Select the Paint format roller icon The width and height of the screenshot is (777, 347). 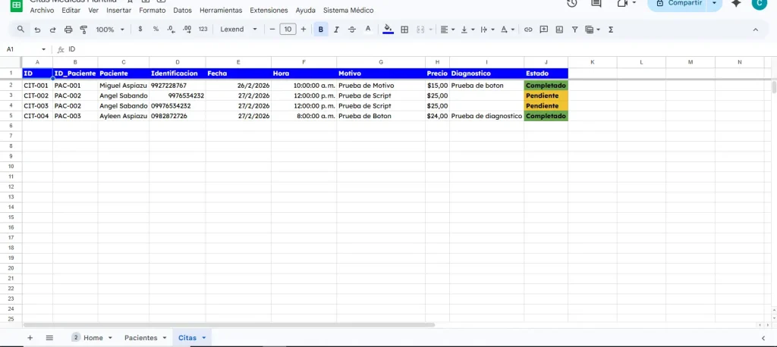83,30
